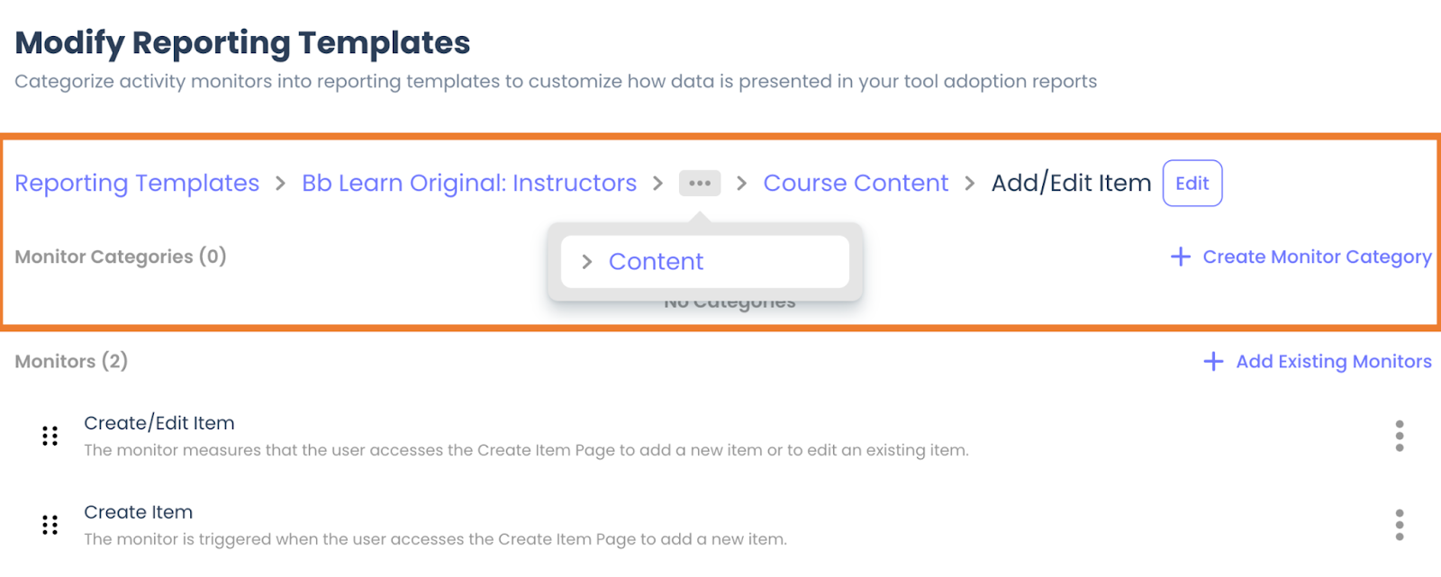This screenshot has width=1441, height=577.
Task: Grab the drag handle for Create/Edit Item monitor
Action: click(50, 437)
